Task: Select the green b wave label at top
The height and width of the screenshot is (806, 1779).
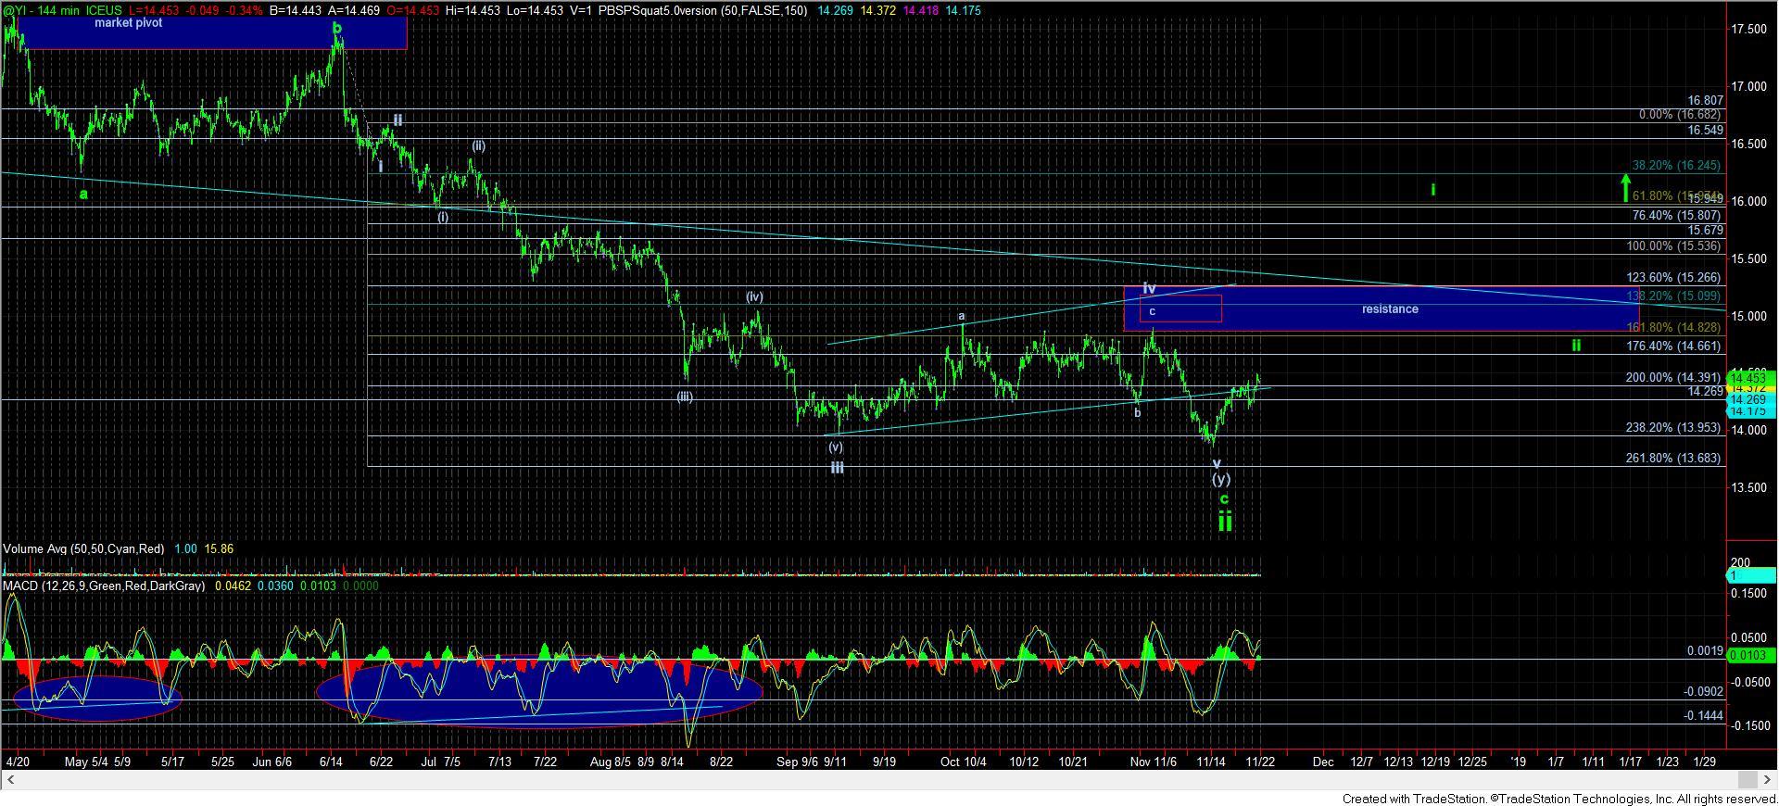Action: 337,29
